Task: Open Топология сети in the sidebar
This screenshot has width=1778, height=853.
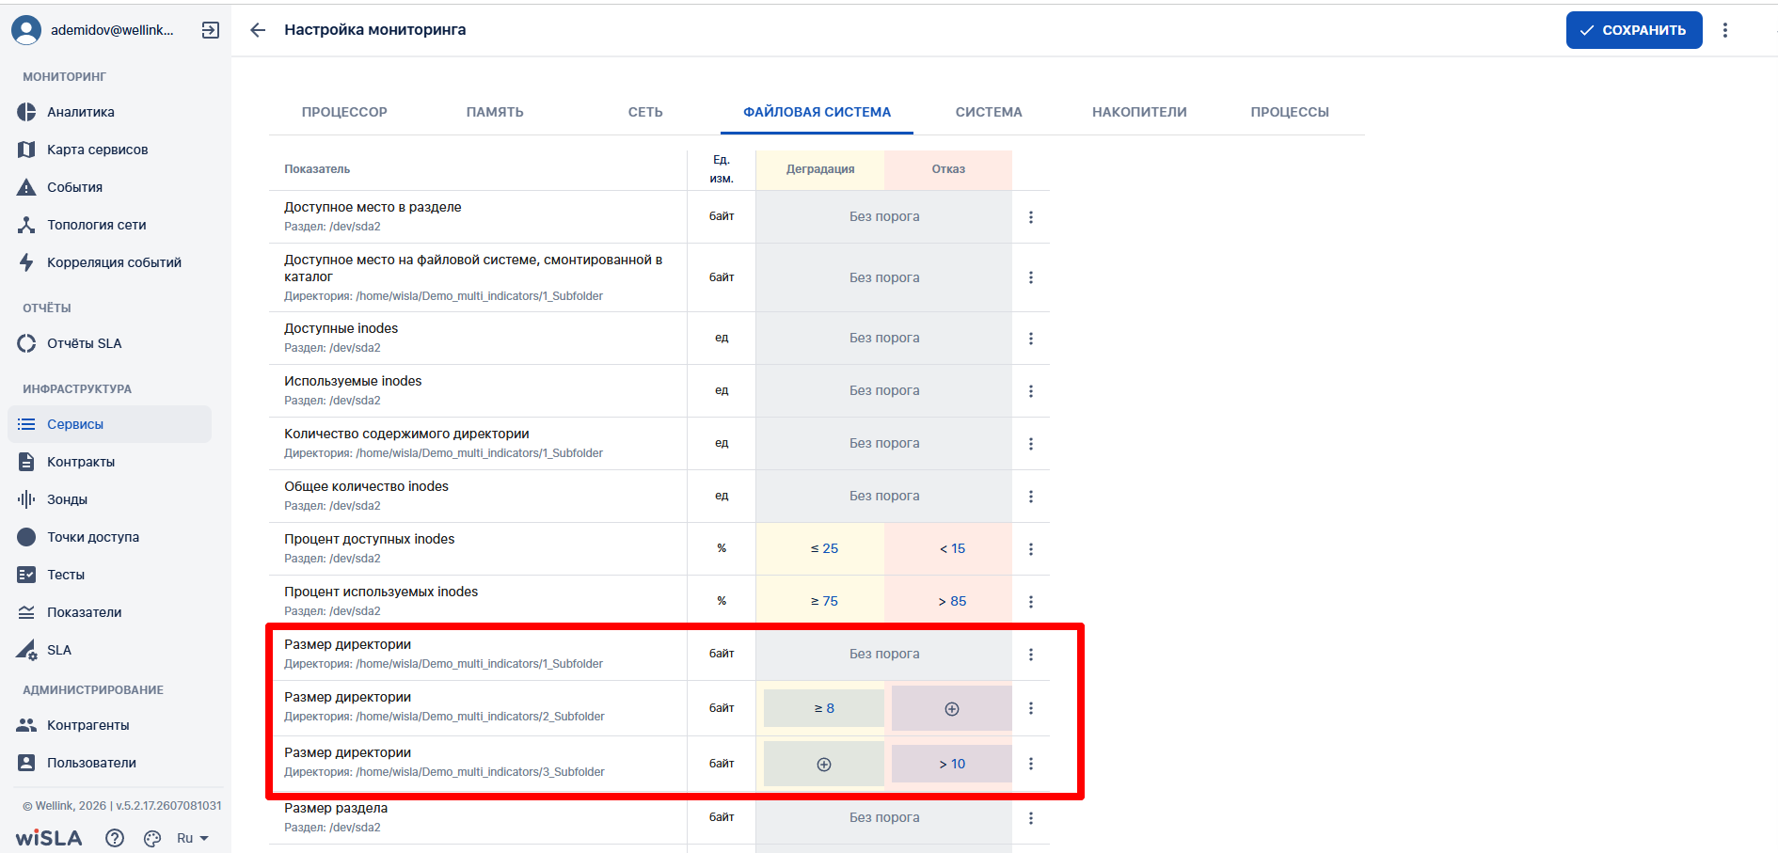Action: (x=109, y=225)
